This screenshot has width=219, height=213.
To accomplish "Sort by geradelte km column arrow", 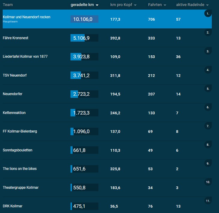I will pos(97,5).
